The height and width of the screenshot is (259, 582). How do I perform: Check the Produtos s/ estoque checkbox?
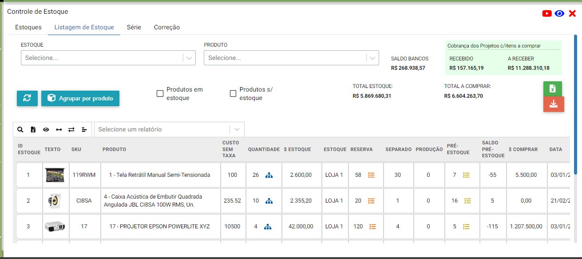[x=233, y=94]
